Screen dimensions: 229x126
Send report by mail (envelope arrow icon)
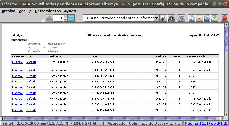click(199, 18)
